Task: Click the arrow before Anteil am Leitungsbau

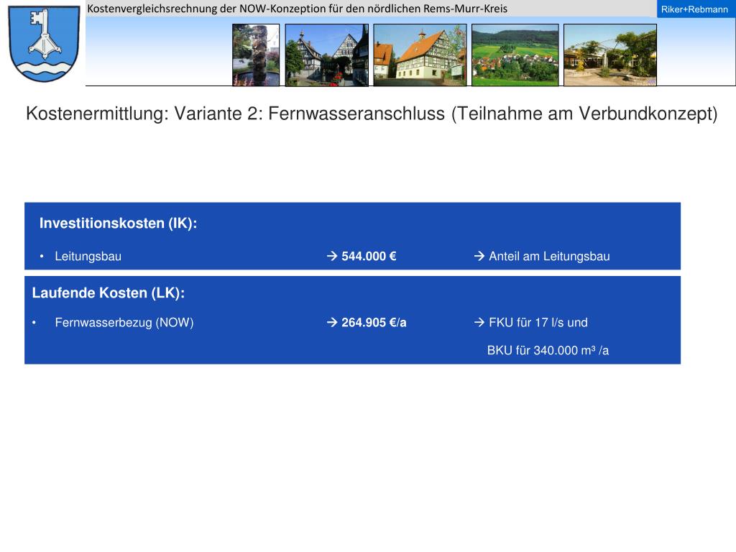Action: tap(479, 256)
